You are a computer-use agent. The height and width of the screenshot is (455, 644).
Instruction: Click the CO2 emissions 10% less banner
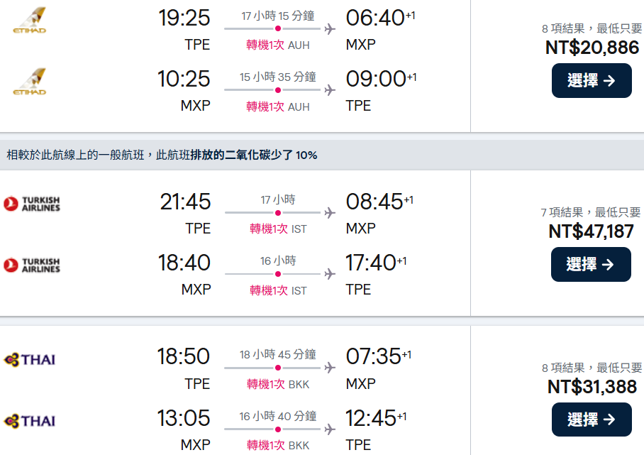pos(162,155)
